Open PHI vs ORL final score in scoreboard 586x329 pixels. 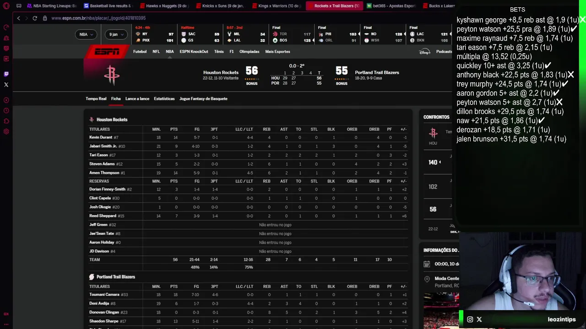click(x=337, y=34)
